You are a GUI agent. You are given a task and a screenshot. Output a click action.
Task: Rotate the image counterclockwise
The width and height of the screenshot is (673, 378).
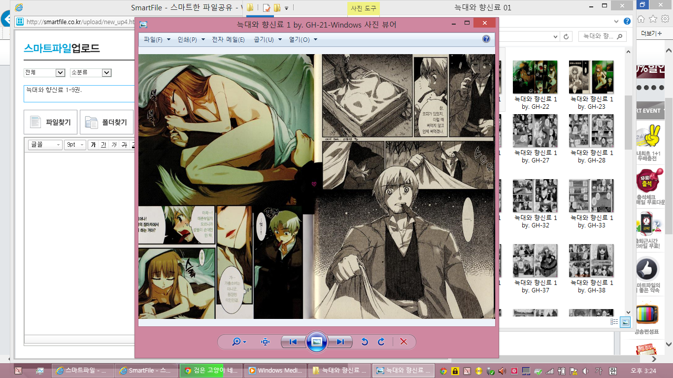(365, 342)
